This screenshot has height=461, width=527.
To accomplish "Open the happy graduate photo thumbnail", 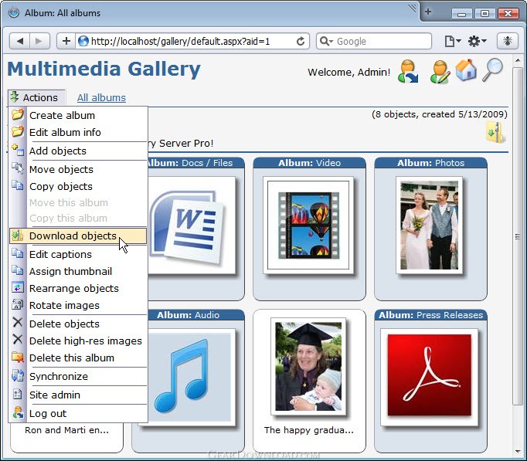I will (308, 367).
